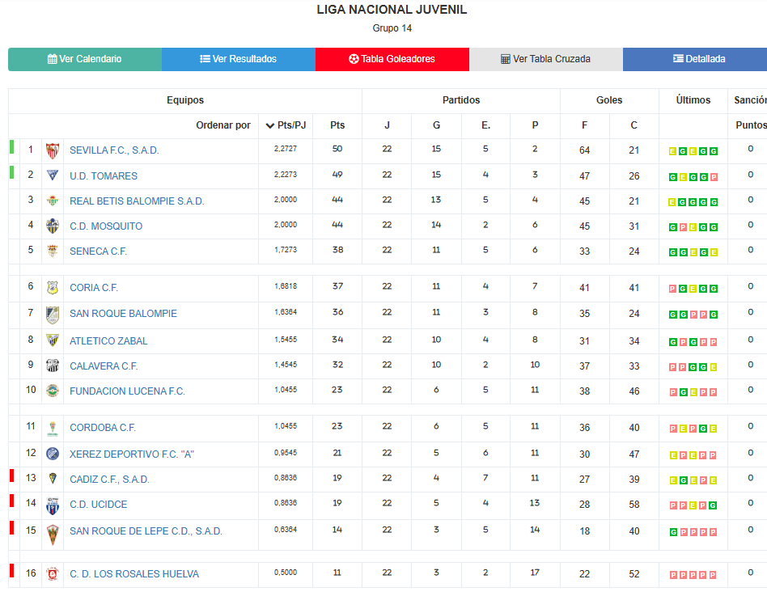This screenshot has width=767, height=596.
Task: Click Cordoba C.F. crest icon
Action: [x=53, y=429]
